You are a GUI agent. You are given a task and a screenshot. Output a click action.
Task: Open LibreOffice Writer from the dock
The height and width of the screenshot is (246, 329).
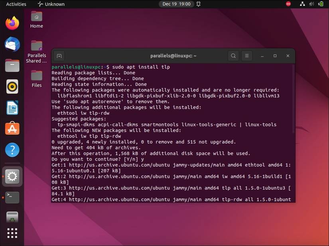click(12, 107)
